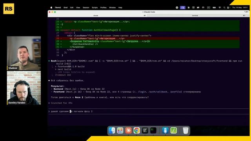Click the keyboard input source icon

coord(208,7)
